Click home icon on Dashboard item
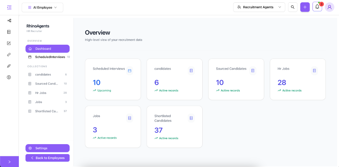339x167 pixels. click(30, 49)
